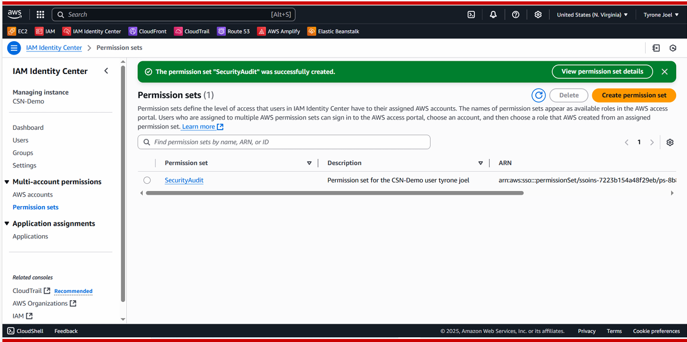
Task: Click the CSN-Demo managing instance text
Action: 29,101
